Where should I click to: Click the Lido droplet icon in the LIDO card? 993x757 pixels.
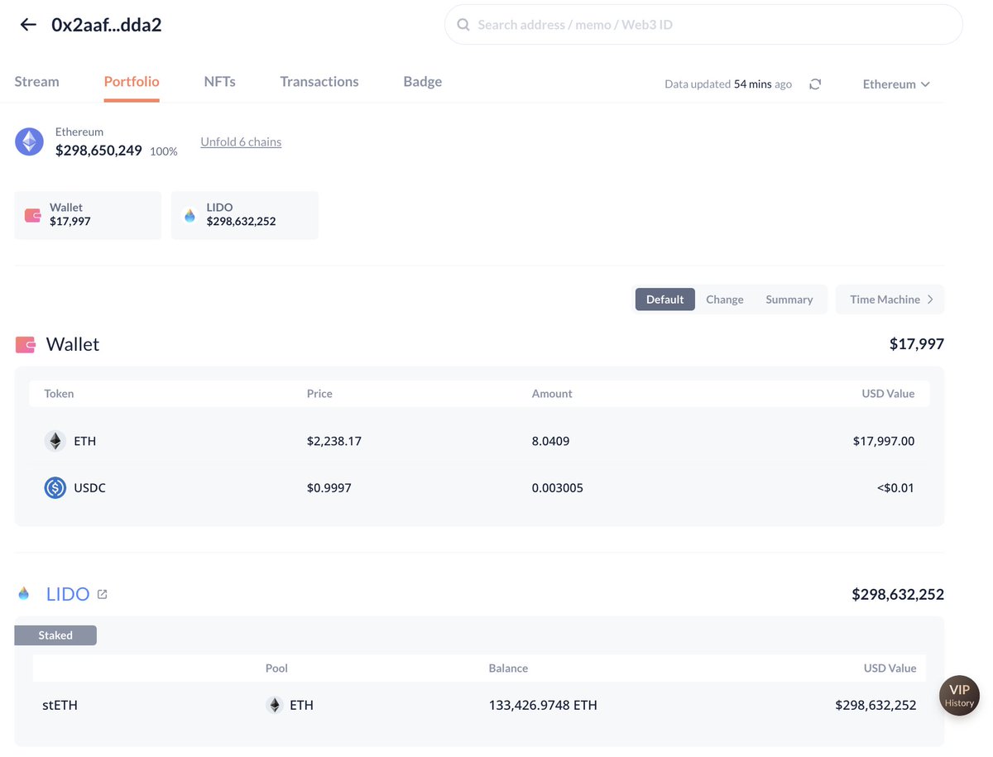tap(190, 215)
